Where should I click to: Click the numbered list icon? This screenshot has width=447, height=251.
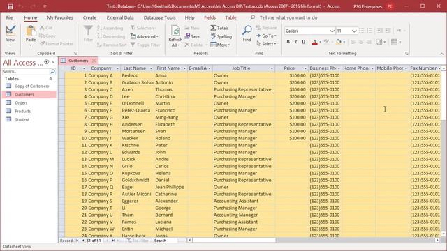click(369, 31)
